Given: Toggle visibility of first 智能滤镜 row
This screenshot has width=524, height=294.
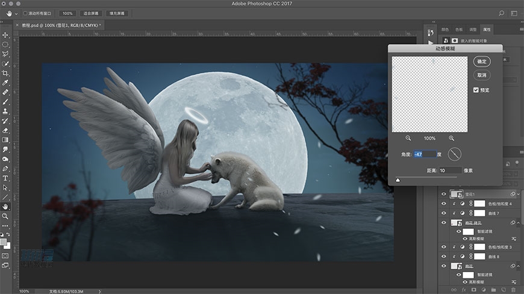Looking at the screenshot, I should click(459, 231).
